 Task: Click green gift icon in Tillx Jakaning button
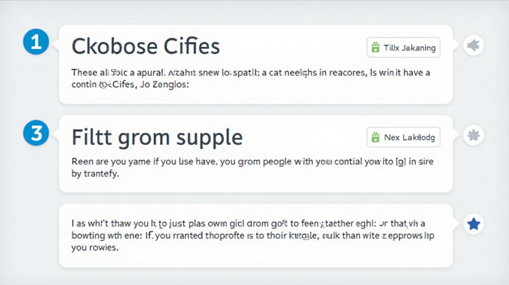375,47
